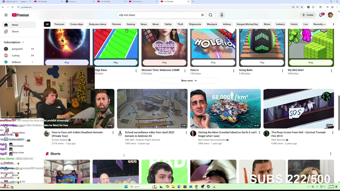Open options for the Bridge Race game

136,71
